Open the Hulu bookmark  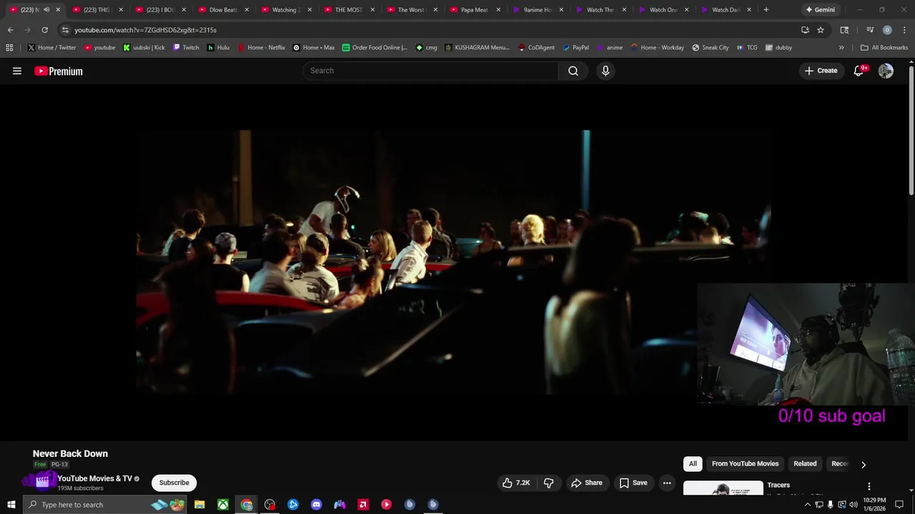(218, 48)
